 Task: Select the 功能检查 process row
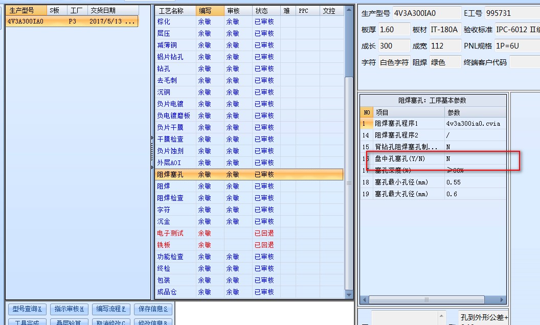pyautogui.click(x=250, y=257)
